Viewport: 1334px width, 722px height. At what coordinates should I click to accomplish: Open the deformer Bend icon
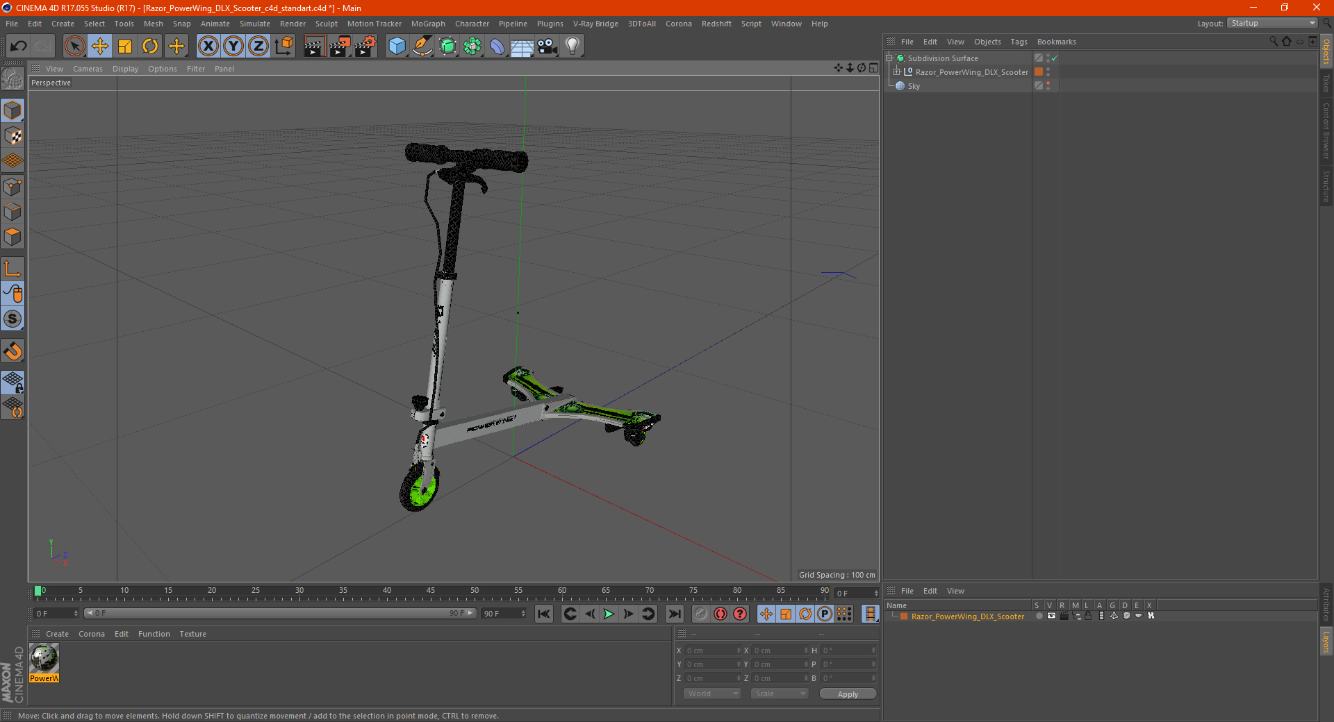tap(497, 47)
